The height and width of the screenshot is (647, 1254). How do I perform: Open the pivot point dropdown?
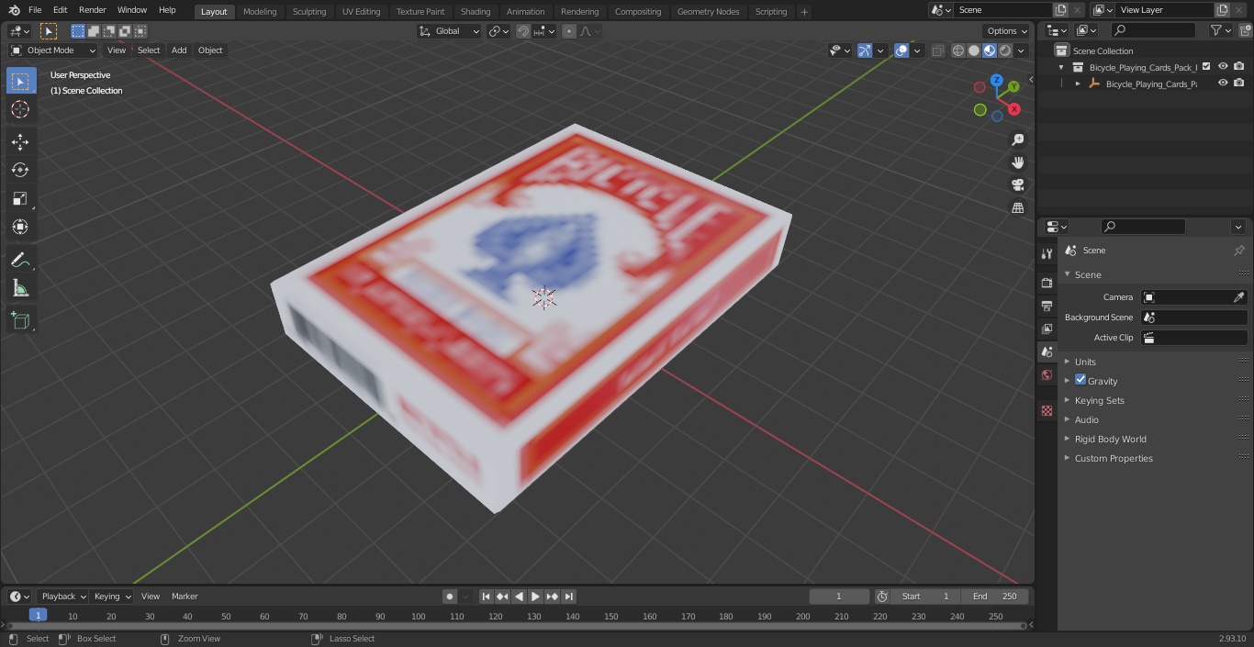498,31
